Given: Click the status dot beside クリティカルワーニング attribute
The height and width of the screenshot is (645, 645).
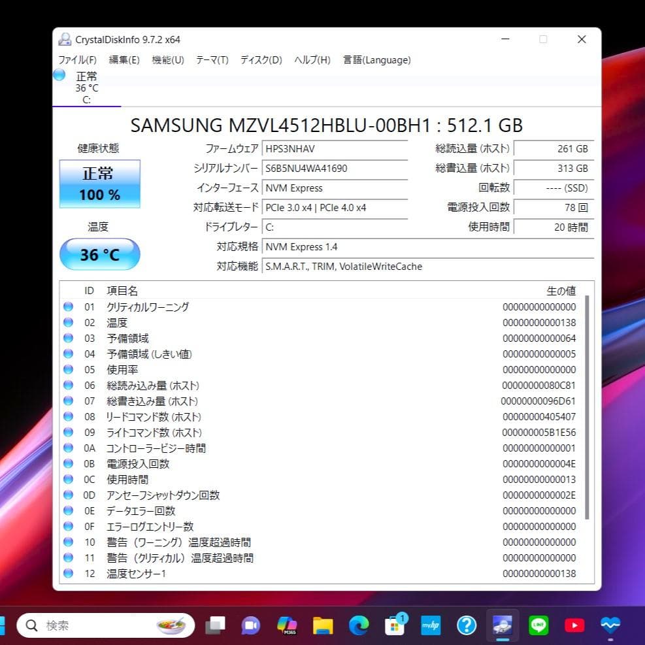Looking at the screenshot, I should (x=68, y=307).
